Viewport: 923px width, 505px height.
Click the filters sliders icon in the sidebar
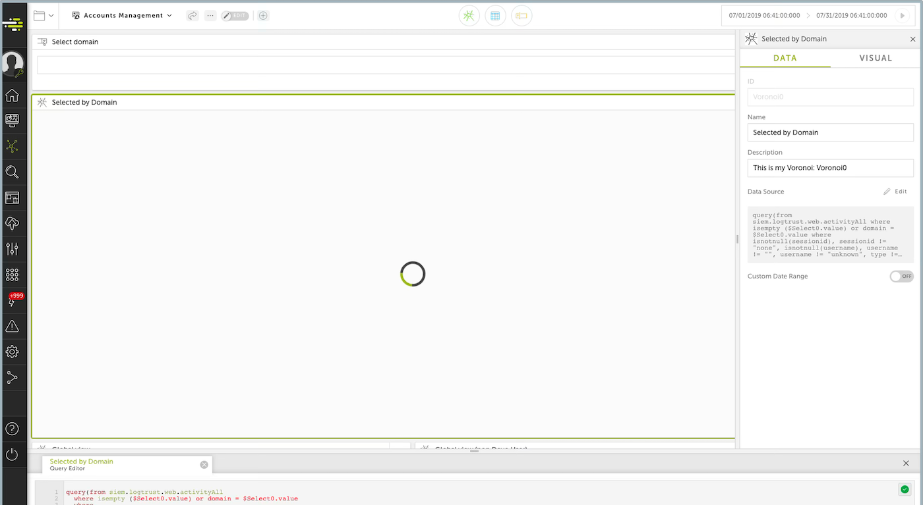(x=13, y=249)
